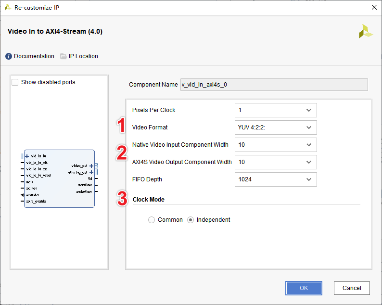The width and height of the screenshot is (382, 305).
Task: Expand the vtiming_out interface plus icon
Action: (x=91, y=172)
